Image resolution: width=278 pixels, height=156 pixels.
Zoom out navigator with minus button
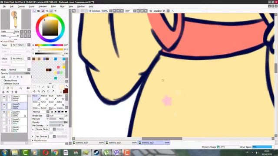22,32
